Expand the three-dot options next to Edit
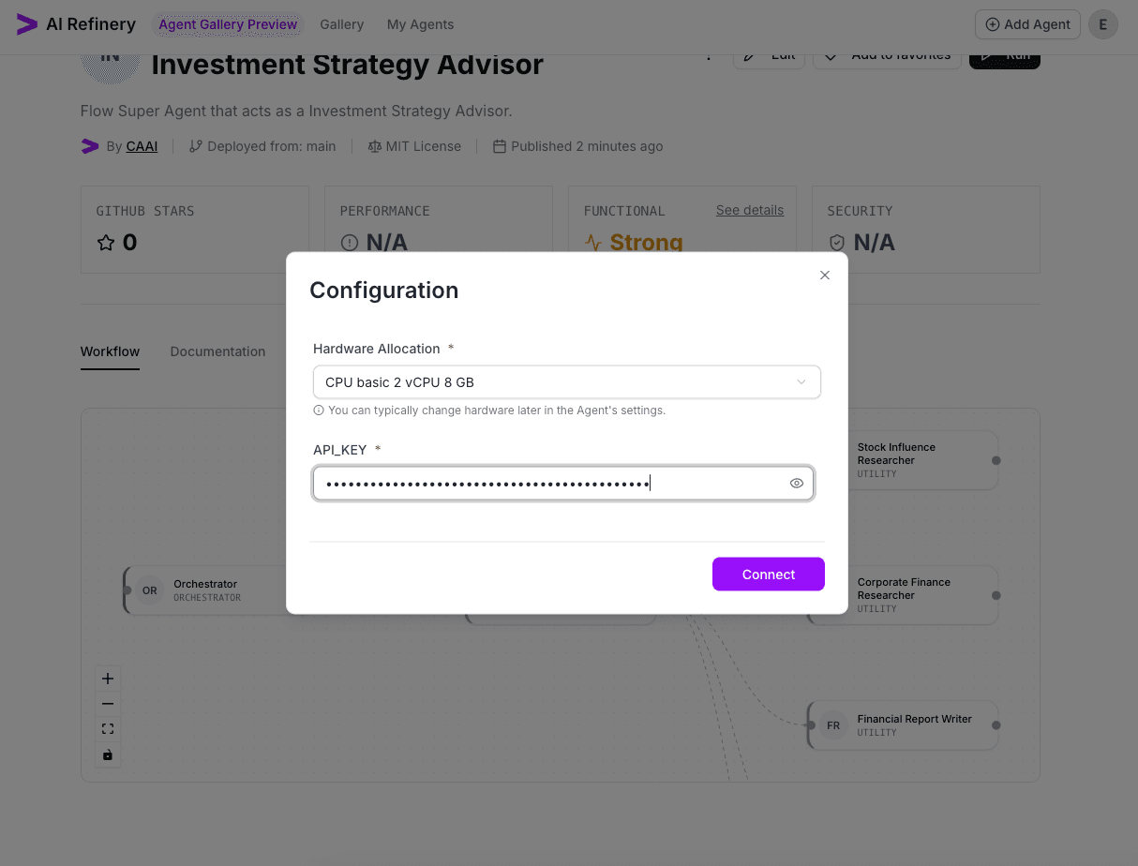 tap(709, 55)
